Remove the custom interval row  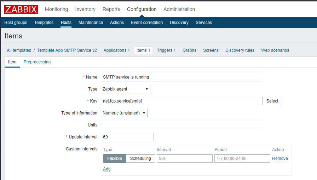pyautogui.click(x=280, y=159)
